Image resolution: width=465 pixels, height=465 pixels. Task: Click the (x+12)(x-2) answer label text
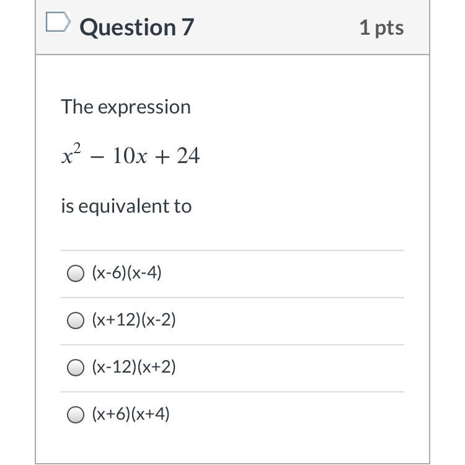(134, 320)
